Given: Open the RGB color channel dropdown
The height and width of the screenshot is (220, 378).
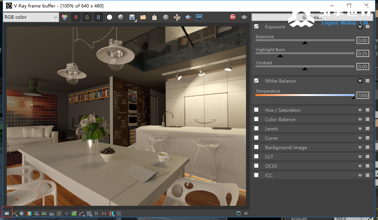Looking at the screenshot, I should 31,17.
